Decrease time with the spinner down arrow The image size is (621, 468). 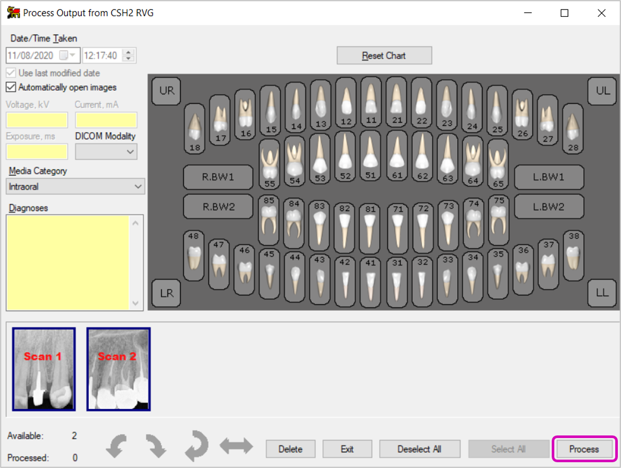[x=128, y=59]
